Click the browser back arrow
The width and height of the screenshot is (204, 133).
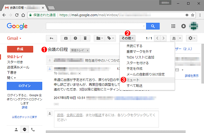(x=4, y=15)
